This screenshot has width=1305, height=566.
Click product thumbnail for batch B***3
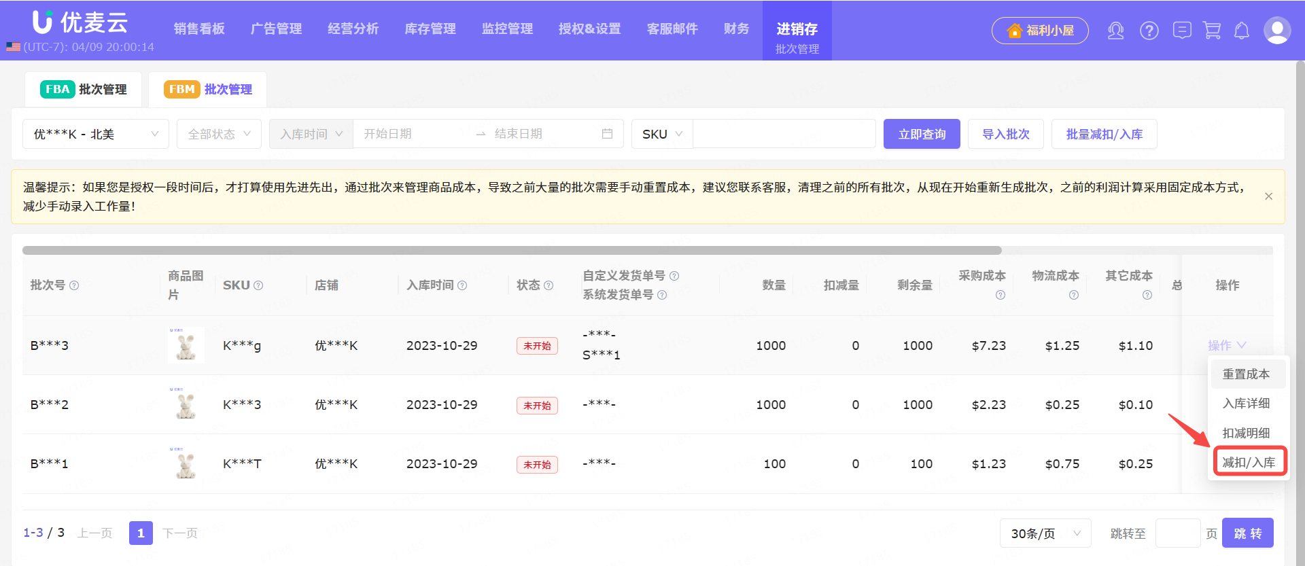186,345
